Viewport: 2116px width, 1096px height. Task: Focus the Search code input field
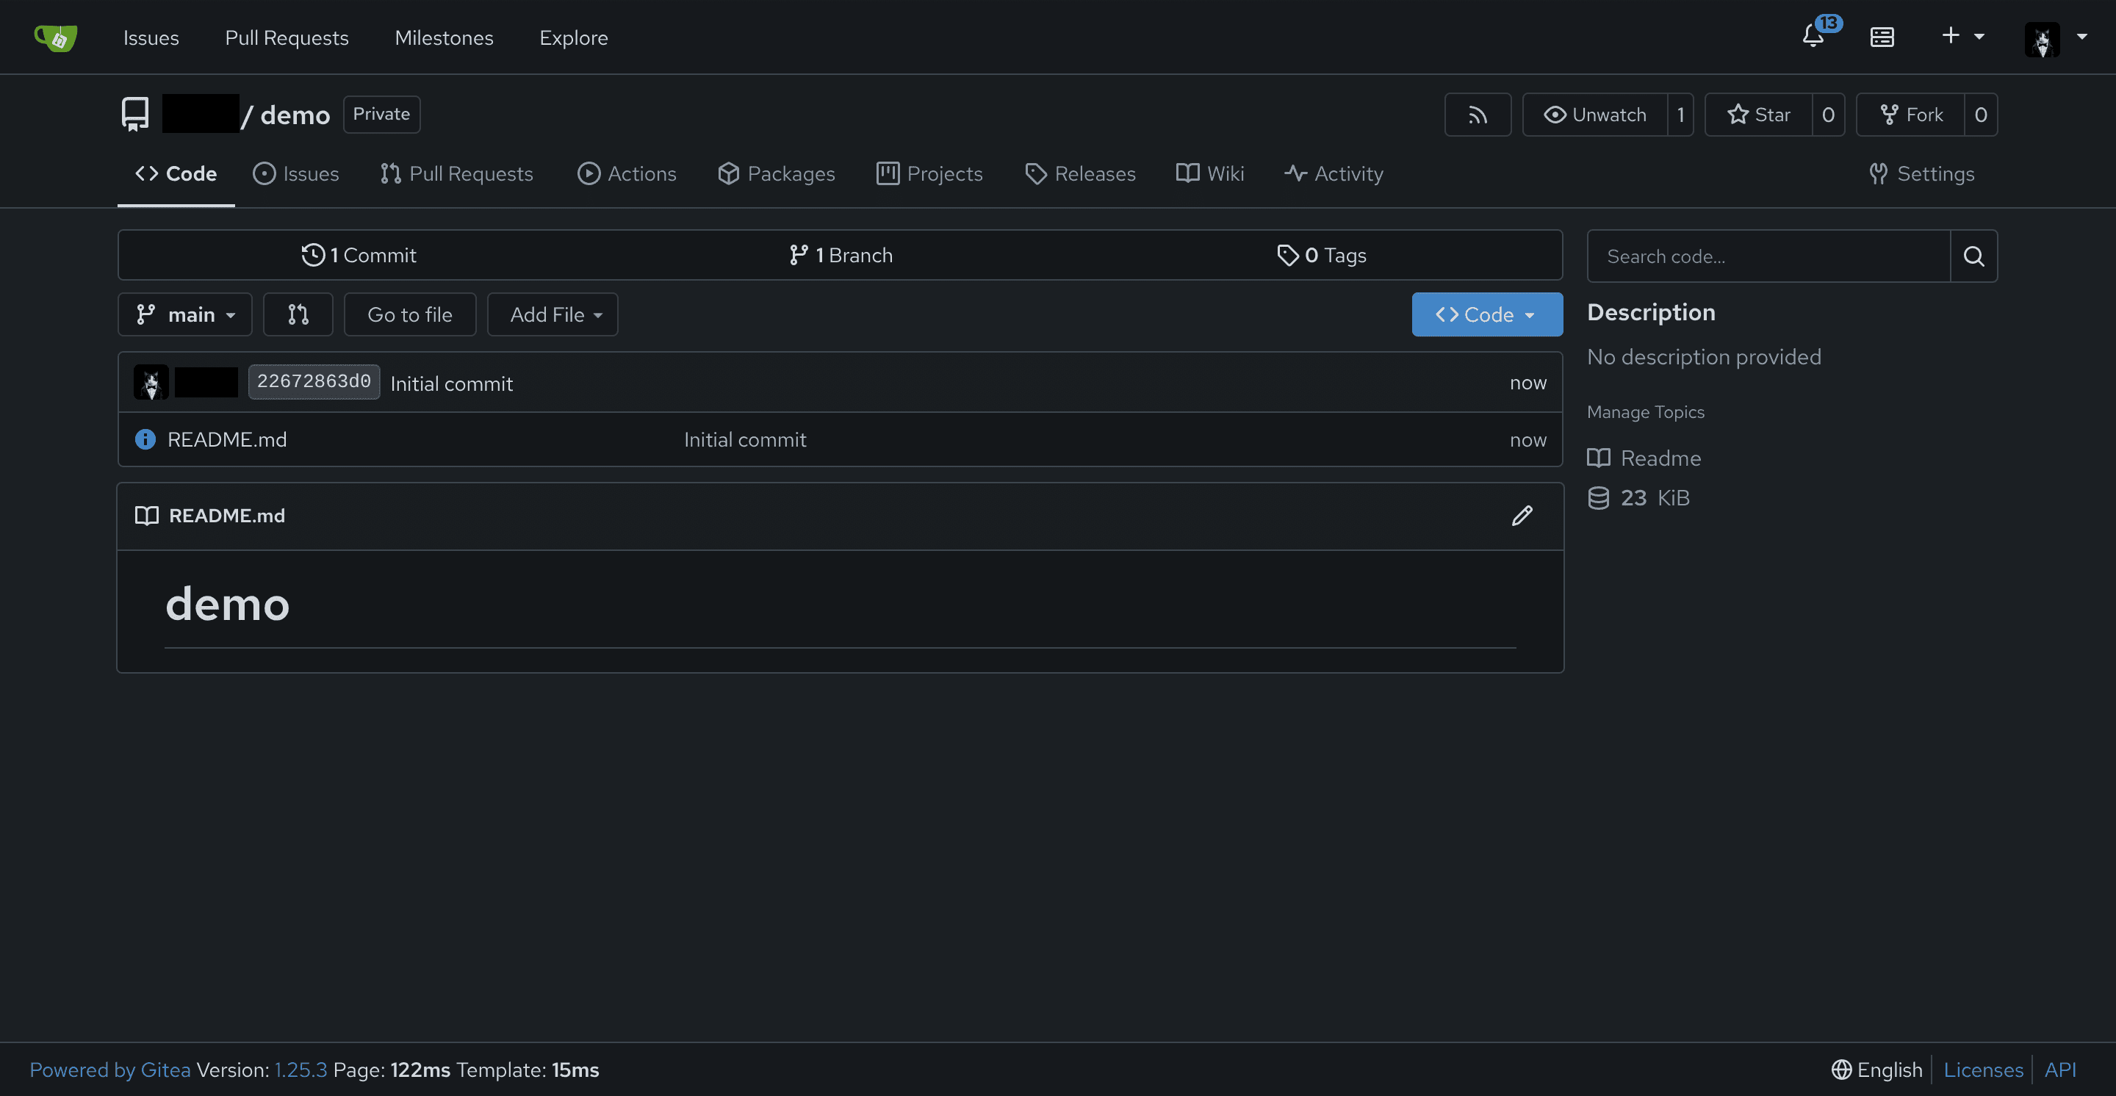tap(1768, 256)
